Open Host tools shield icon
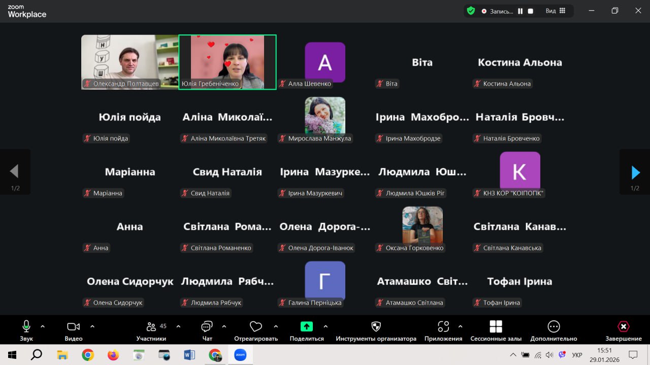Image resolution: width=650 pixels, height=365 pixels. point(376,327)
